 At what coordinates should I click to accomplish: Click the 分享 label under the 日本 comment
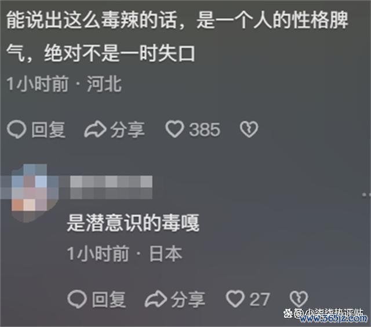[188, 300]
